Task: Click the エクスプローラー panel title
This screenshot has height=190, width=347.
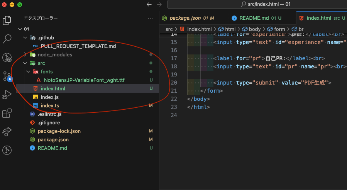Action: pyautogui.click(x=41, y=18)
